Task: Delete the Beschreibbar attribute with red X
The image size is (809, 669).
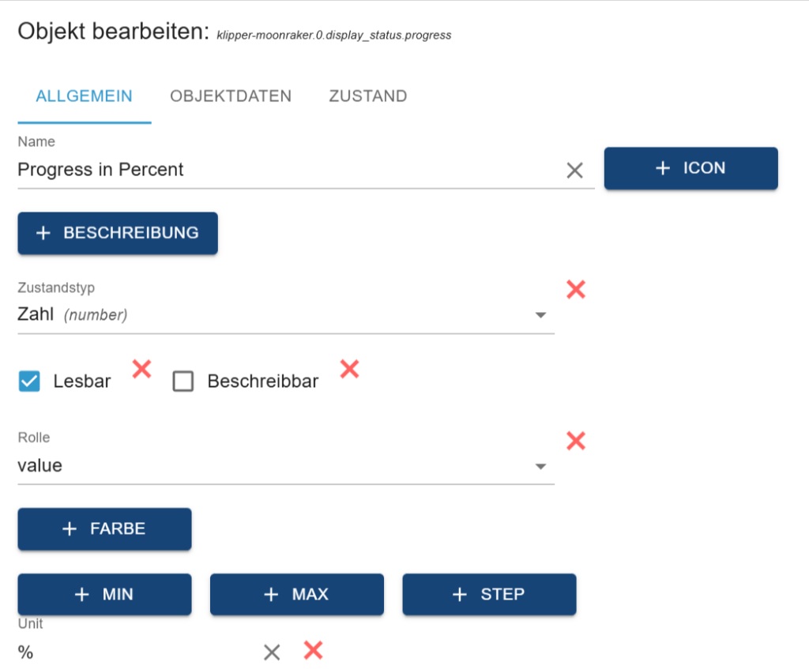Action: [x=349, y=368]
